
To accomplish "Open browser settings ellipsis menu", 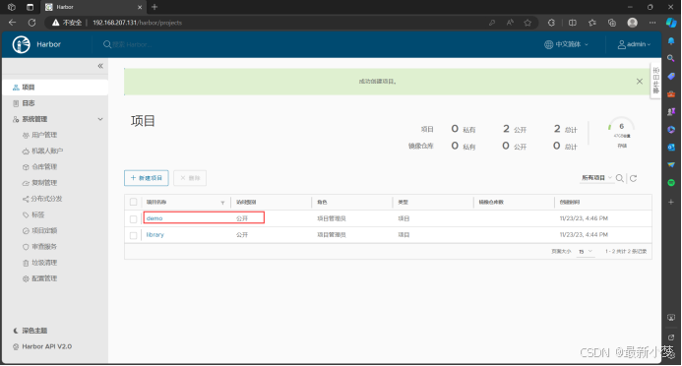I will pos(652,23).
